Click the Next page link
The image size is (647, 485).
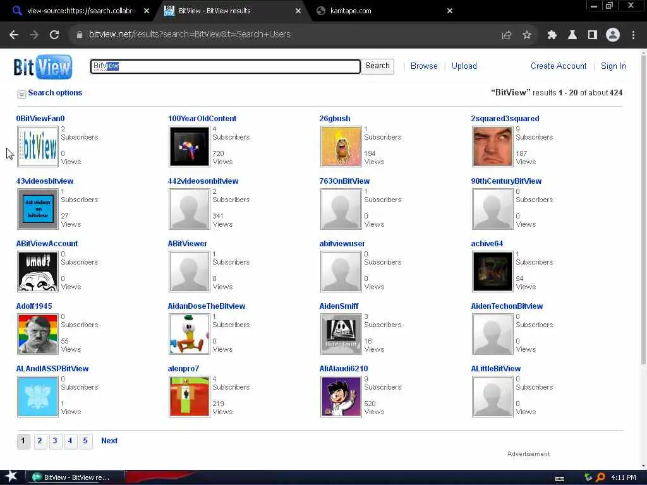point(109,441)
